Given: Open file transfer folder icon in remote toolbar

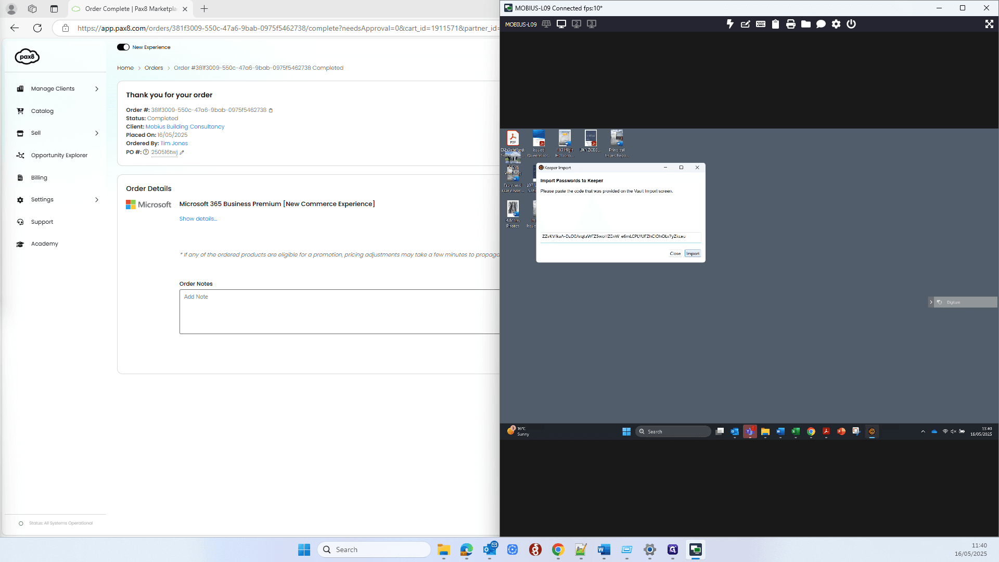Looking at the screenshot, I should click(x=805, y=24).
